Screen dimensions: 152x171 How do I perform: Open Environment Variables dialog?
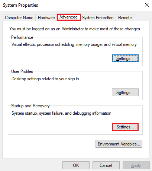point(119,144)
